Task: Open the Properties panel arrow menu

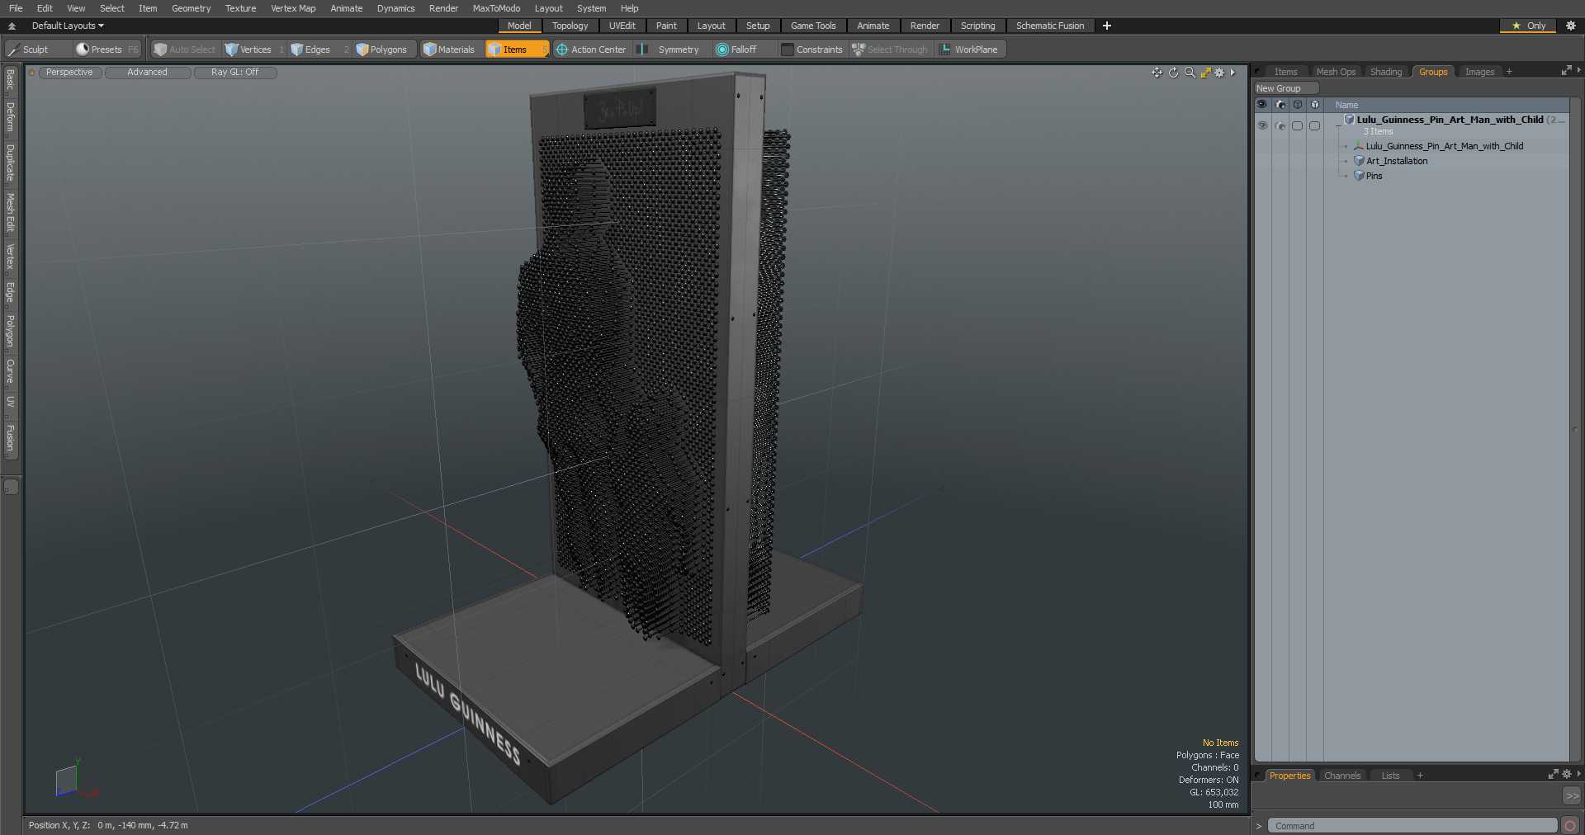Action: [1578, 775]
